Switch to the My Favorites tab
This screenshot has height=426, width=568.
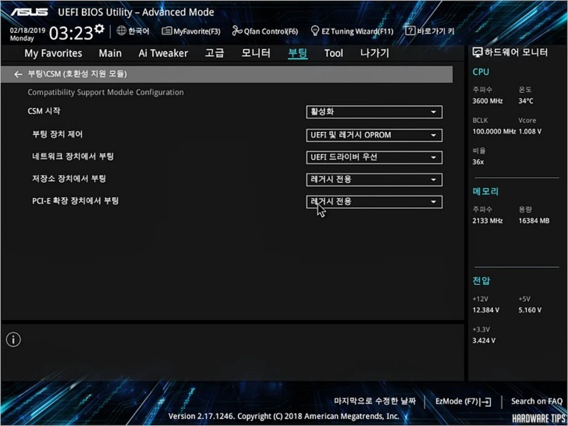pos(53,53)
